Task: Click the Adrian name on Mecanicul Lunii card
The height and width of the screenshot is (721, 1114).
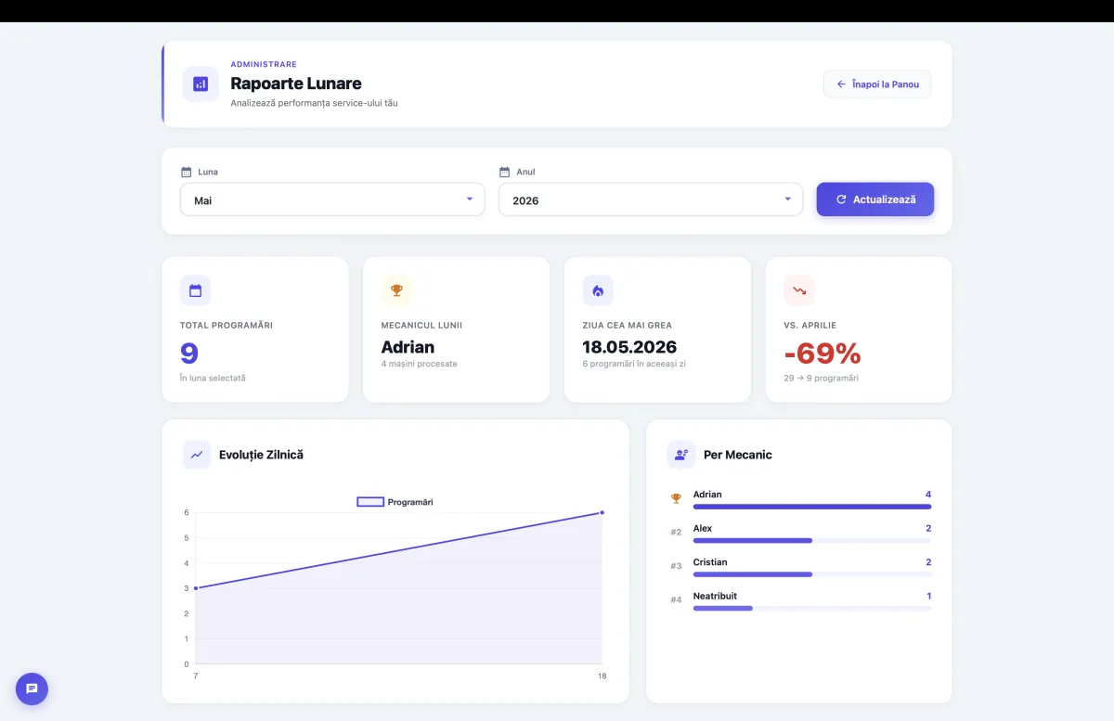Action: coord(408,347)
